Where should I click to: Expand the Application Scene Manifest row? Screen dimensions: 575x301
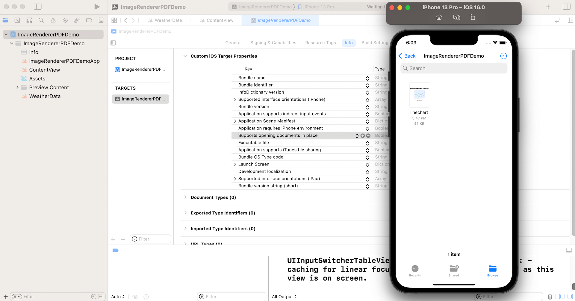(235, 121)
